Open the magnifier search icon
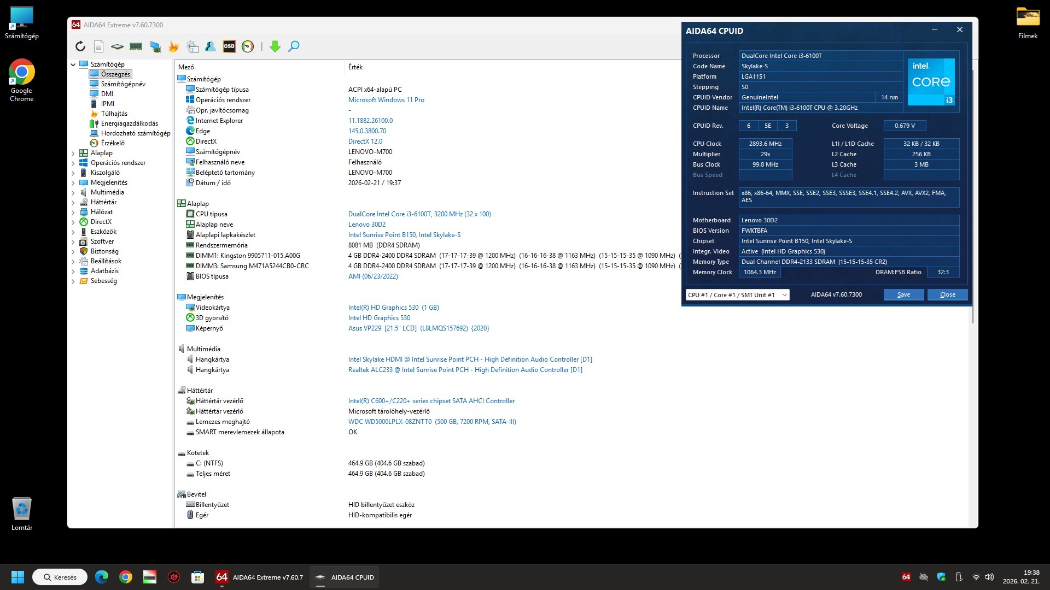 coord(294,46)
